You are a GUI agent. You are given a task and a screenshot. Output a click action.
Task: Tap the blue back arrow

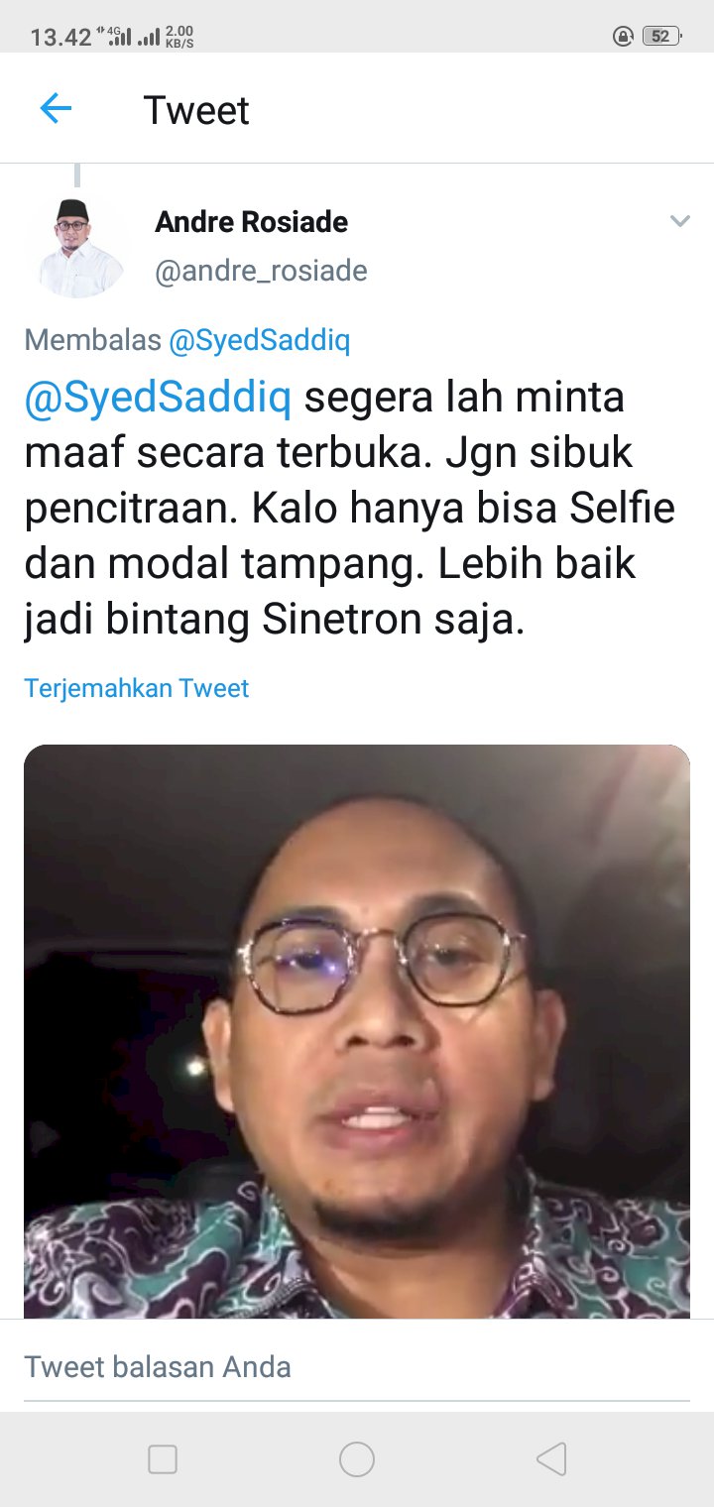point(56,109)
